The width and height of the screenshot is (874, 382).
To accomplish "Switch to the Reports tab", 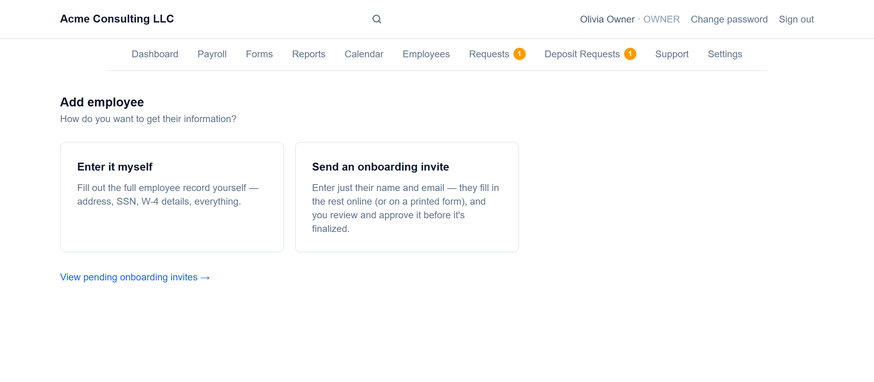I will [309, 54].
